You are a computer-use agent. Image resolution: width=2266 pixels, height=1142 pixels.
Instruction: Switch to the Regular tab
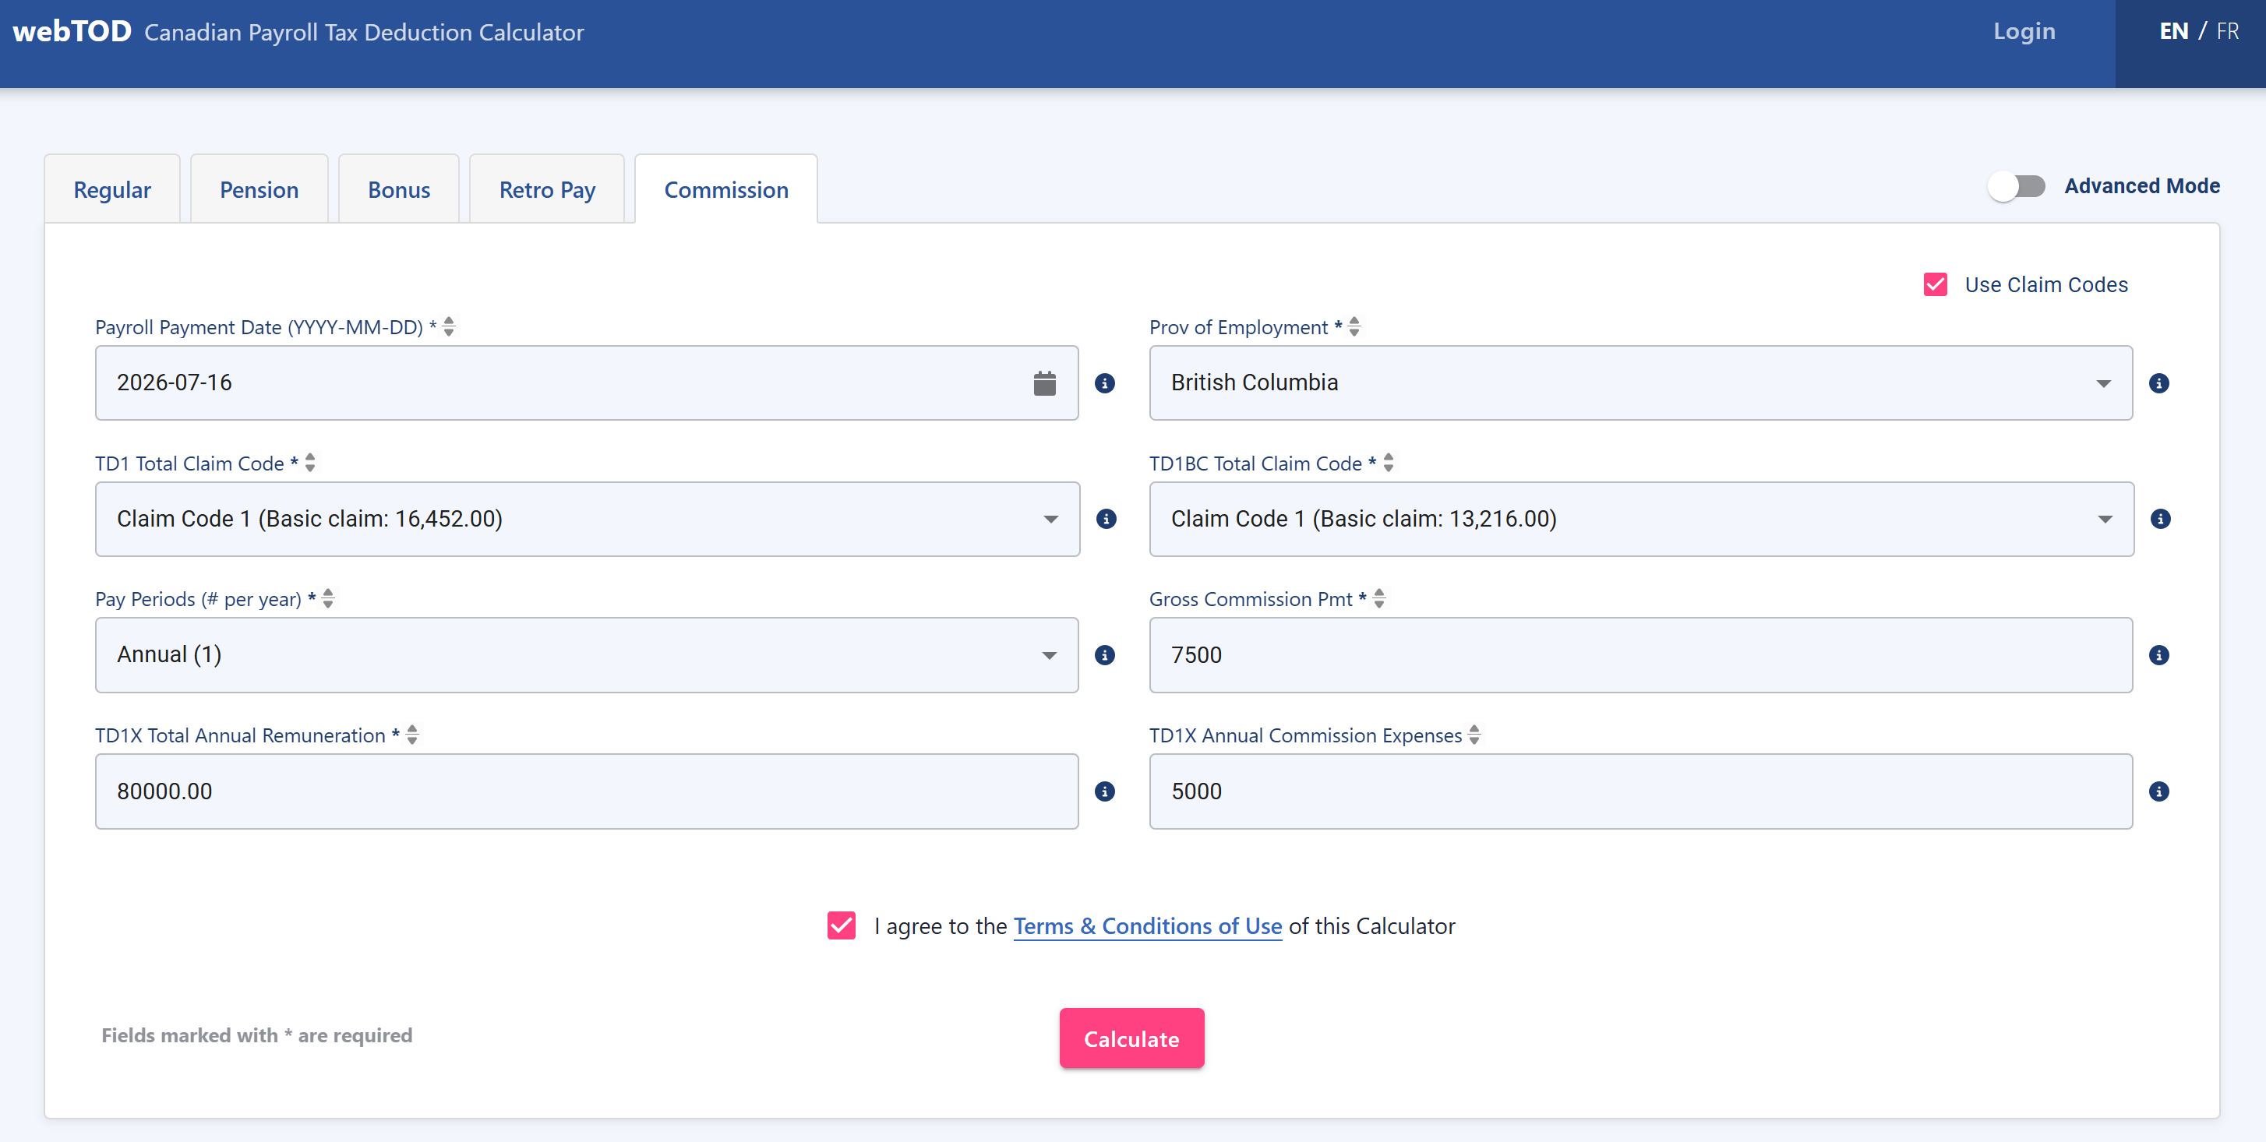pyautogui.click(x=111, y=190)
